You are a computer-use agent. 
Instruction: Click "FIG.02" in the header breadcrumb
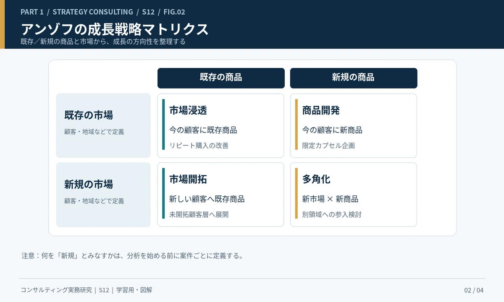pos(174,12)
